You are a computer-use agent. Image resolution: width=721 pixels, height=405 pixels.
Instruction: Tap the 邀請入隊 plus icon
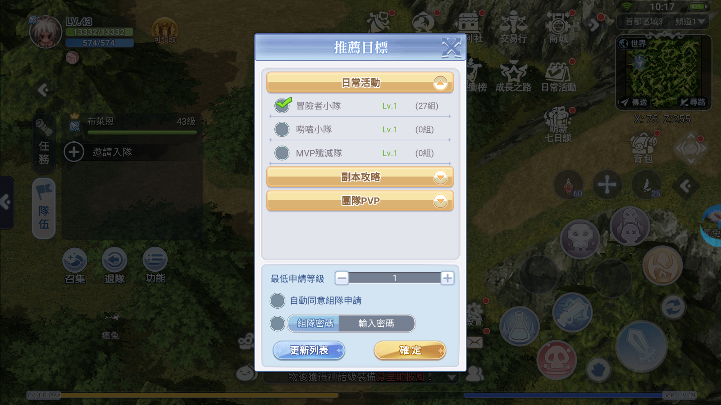click(x=74, y=152)
